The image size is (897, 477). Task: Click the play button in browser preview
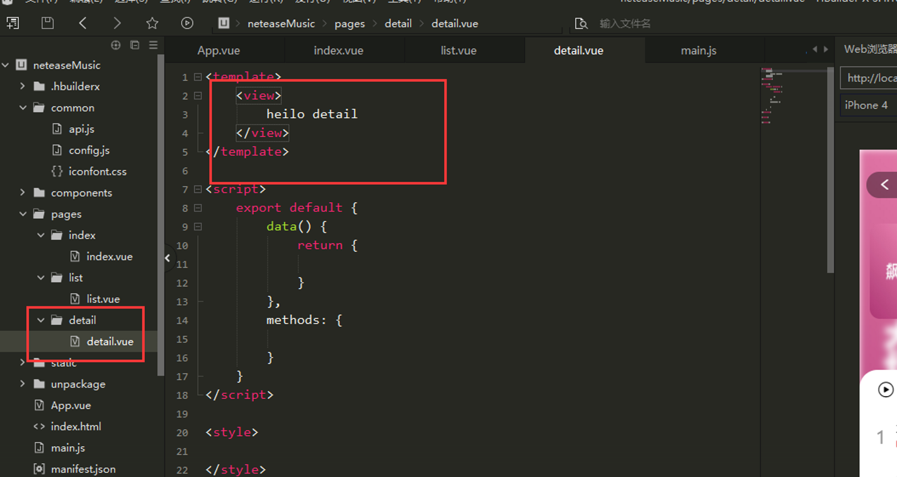pos(886,390)
